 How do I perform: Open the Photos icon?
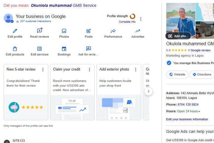tap(64, 31)
